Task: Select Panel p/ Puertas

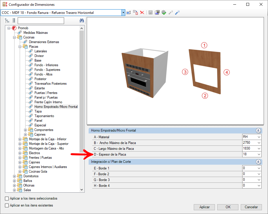Action: tap(46, 97)
